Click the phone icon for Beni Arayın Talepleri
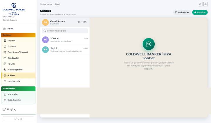Image resolution: width=211 pixels, height=123 pixels. tap(5, 52)
